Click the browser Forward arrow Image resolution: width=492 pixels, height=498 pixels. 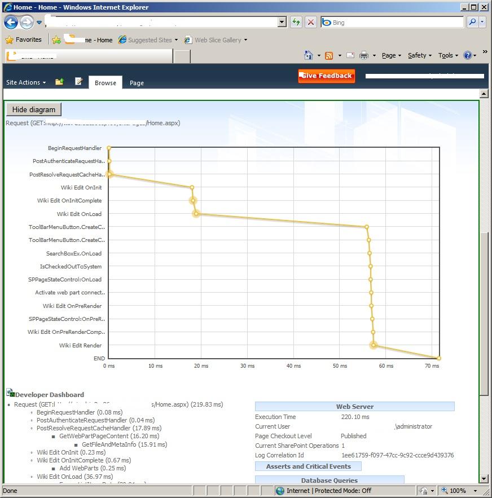[27, 23]
